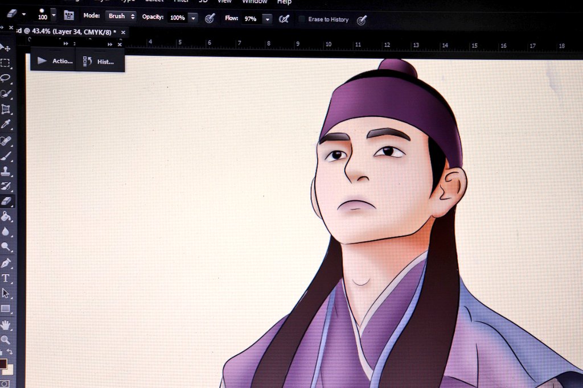Click the brush size 100 preview
Image resolution: width=583 pixels, height=388 pixels.
point(42,14)
